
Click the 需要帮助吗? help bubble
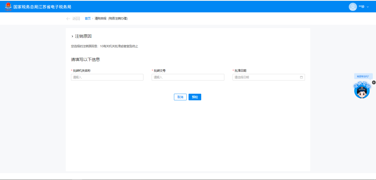[x=363, y=76]
